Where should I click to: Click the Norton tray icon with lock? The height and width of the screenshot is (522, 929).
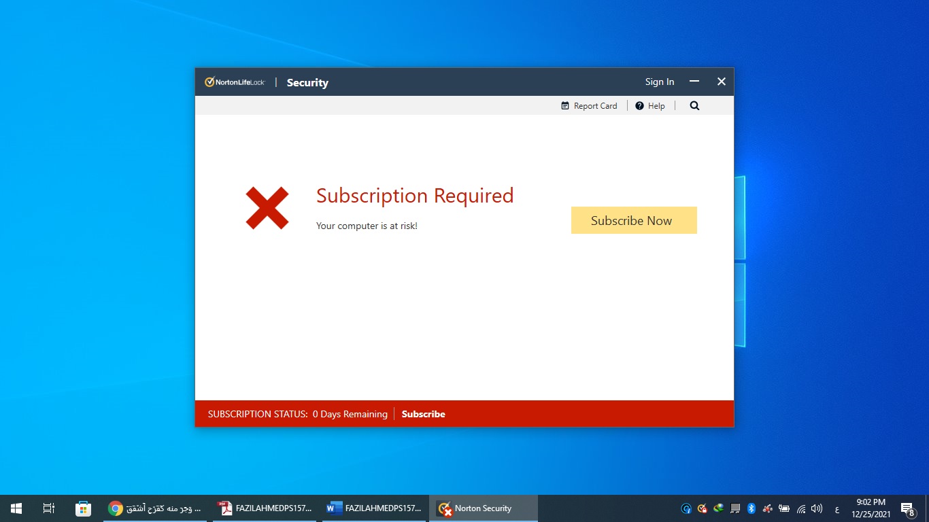point(703,508)
